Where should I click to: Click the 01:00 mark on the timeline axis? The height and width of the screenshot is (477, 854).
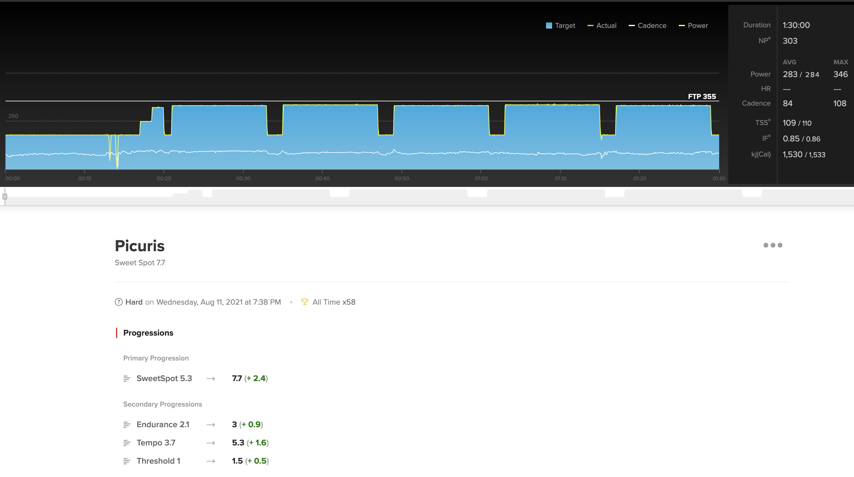point(481,178)
